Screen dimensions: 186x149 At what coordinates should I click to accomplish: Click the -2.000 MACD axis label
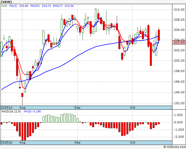(178, 137)
